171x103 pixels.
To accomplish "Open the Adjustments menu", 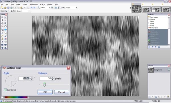I will pyautogui.click(x=33, y=4).
